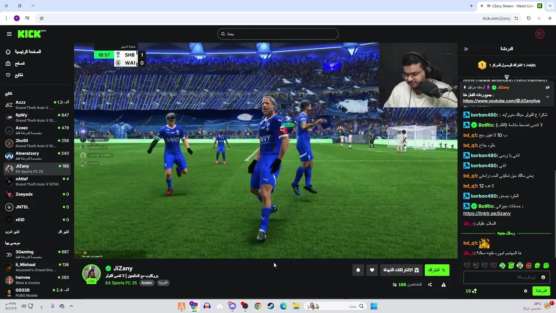Open volume control in system tray

23,306
